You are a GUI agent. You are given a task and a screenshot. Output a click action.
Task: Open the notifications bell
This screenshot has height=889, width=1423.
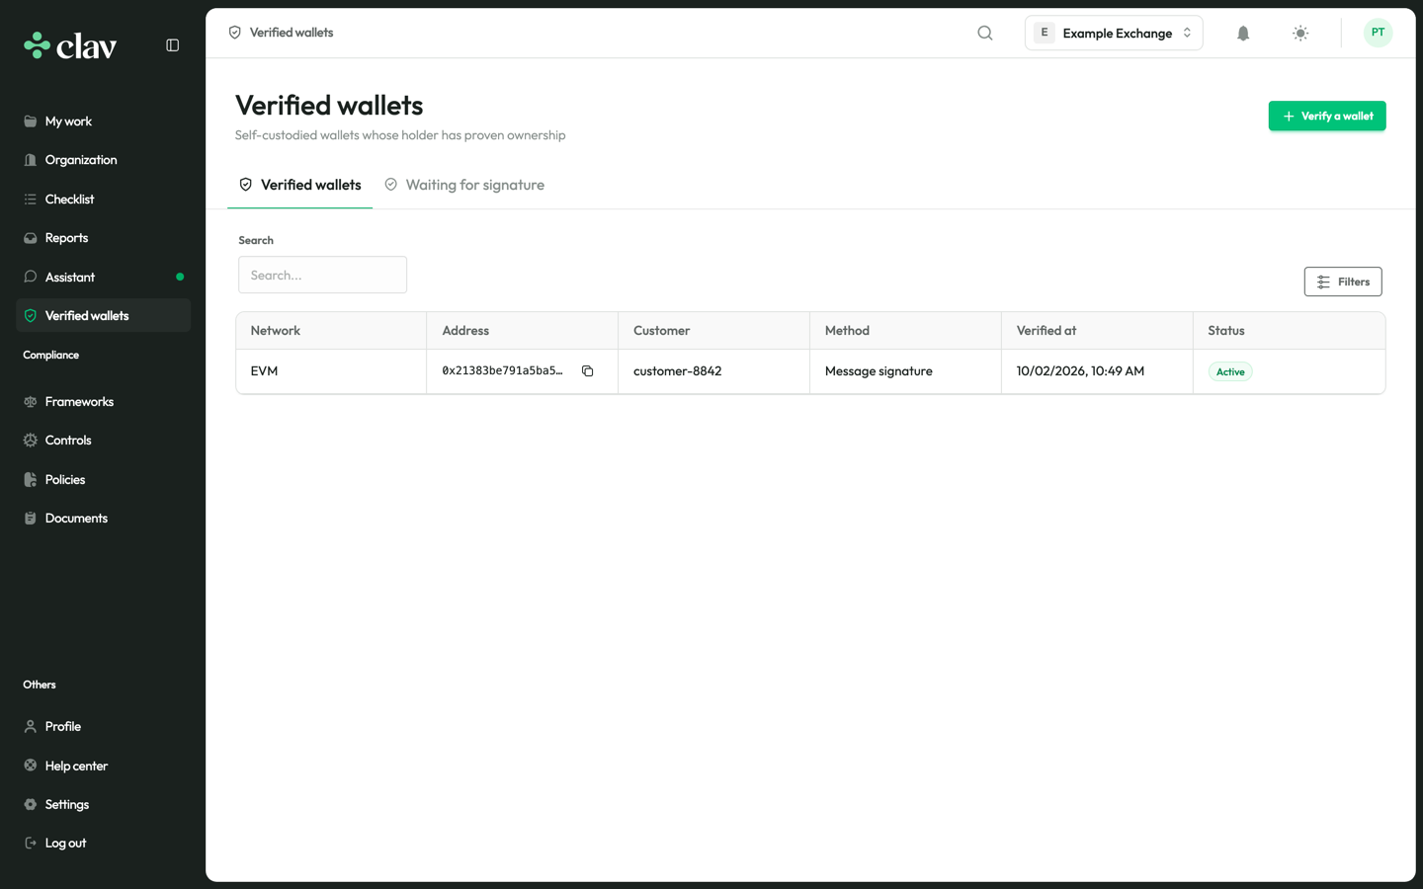pos(1243,33)
